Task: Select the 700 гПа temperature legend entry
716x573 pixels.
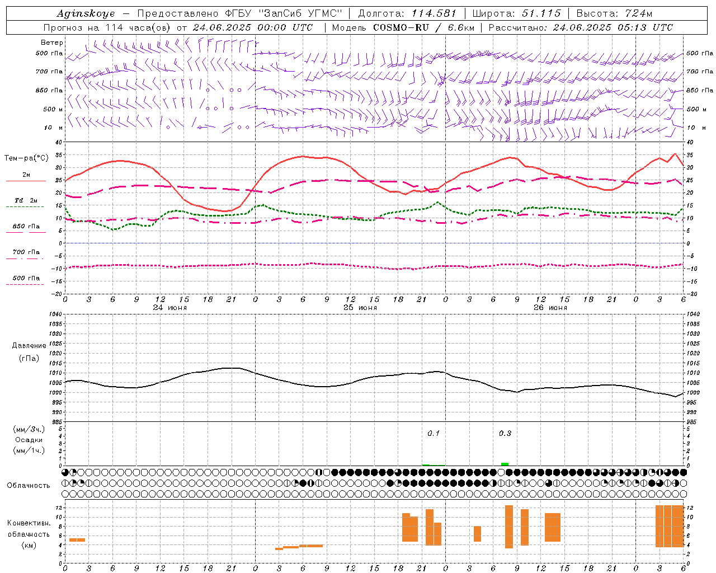Action: pyautogui.click(x=26, y=252)
